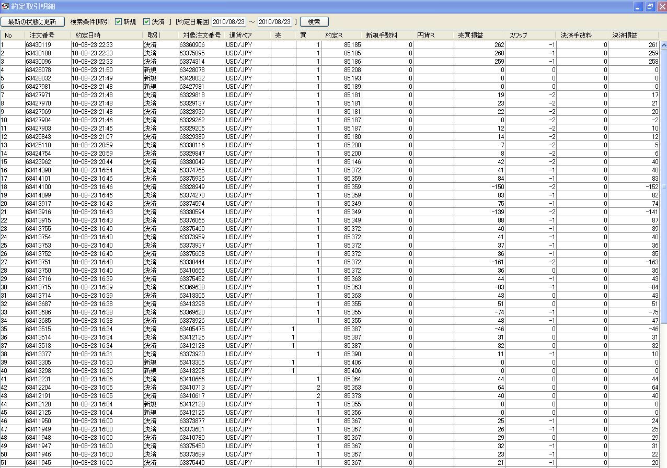667x468 pixels.
Task: Toggle the 新規 checkbox
Action: click(118, 21)
